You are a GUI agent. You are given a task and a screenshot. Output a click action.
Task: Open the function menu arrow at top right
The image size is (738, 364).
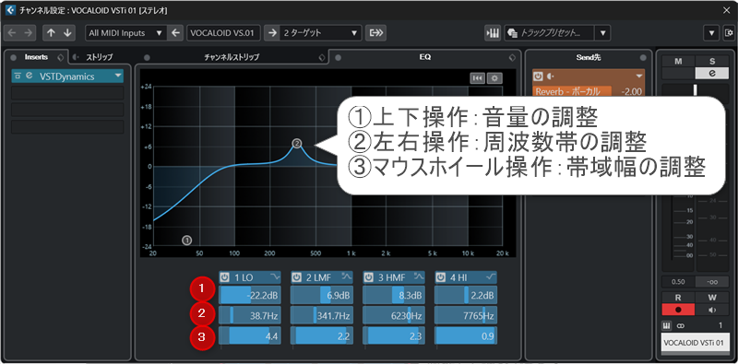pos(710,33)
